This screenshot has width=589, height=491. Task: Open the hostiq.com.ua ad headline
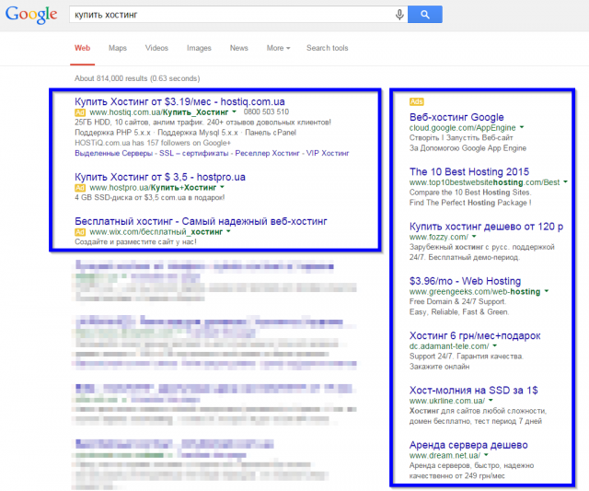point(179,101)
